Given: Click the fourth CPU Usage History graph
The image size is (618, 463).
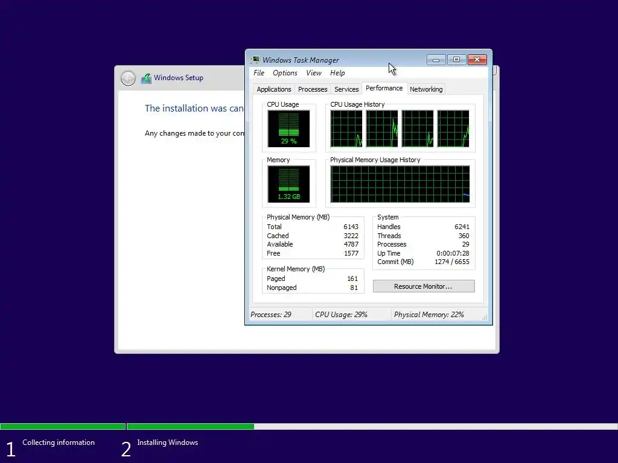Looking at the screenshot, I should pyautogui.click(x=453, y=129).
